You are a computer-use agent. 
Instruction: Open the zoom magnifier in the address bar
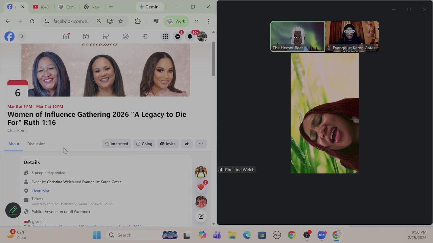tap(99, 21)
